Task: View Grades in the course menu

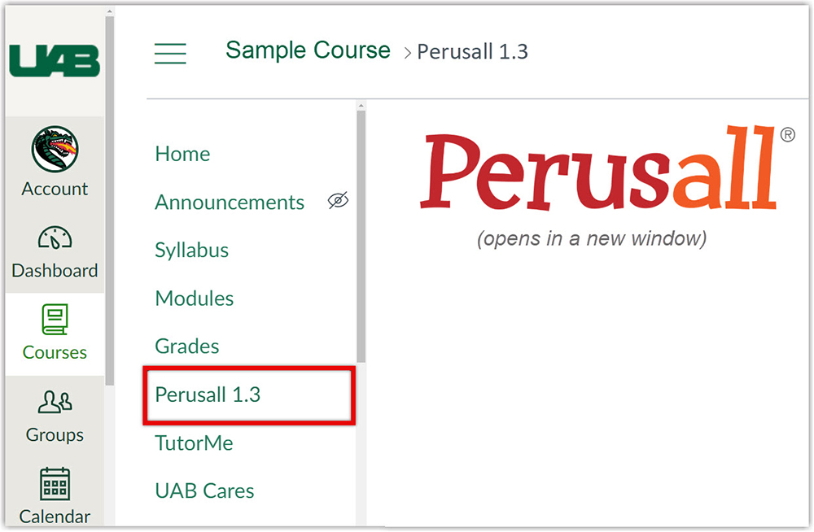Action: tap(187, 347)
